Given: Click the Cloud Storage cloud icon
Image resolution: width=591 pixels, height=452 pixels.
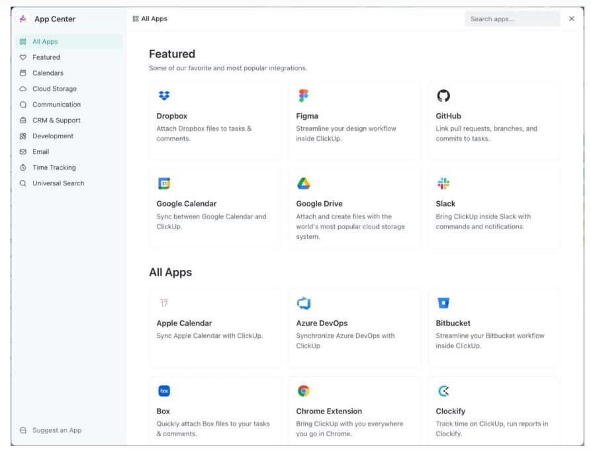Looking at the screenshot, I should pyautogui.click(x=23, y=89).
